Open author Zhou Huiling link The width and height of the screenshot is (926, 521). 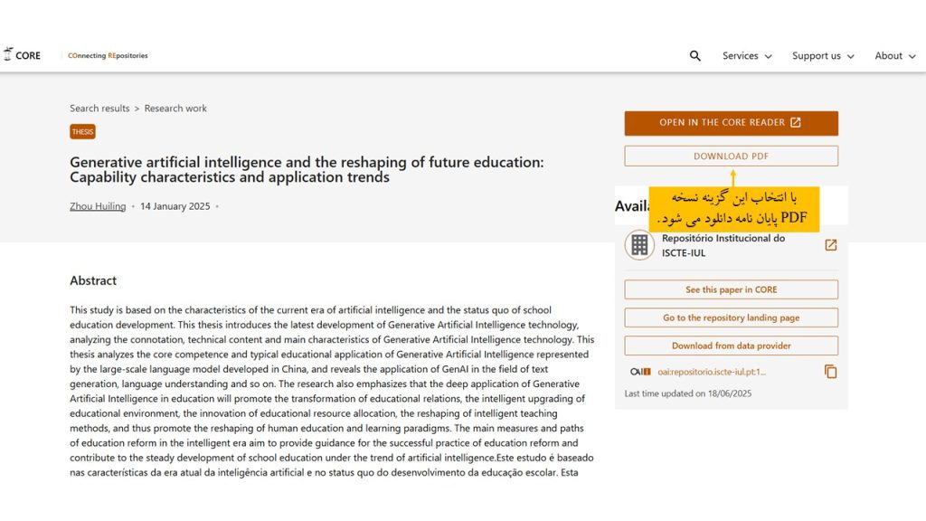click(x=98, y=206)
